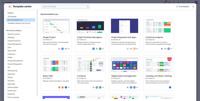Open Contacts template title
Image resolution: width=200 pixels, height=101 pixels.
(81, 76)
